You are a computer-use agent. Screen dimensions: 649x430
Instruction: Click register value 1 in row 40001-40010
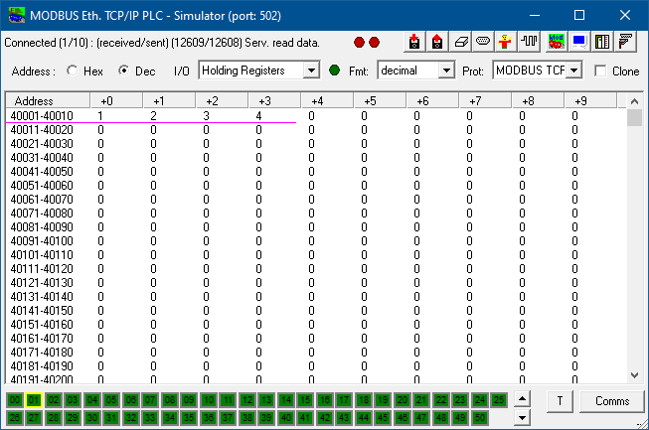coord(100,116)
